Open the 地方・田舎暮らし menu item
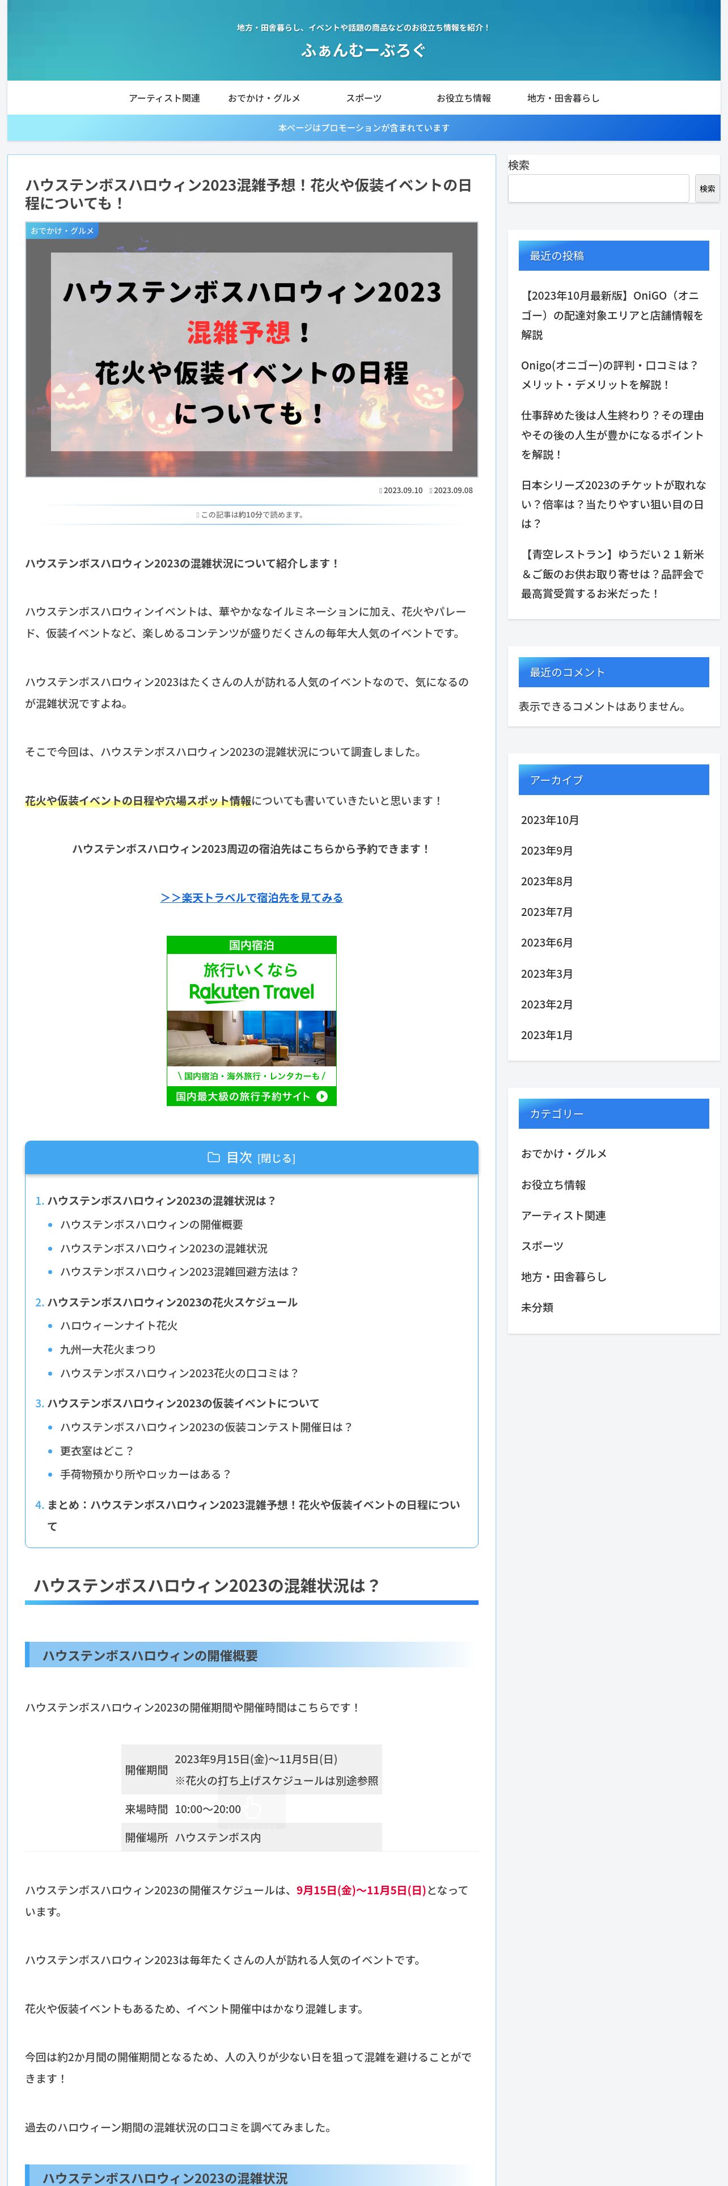728x2186 pixels. coord(563,98)
